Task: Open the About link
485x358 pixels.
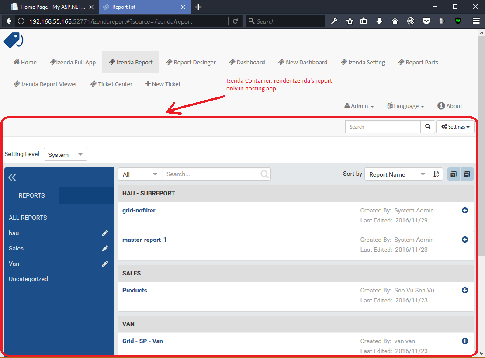Action: click(x=450, y=106)
